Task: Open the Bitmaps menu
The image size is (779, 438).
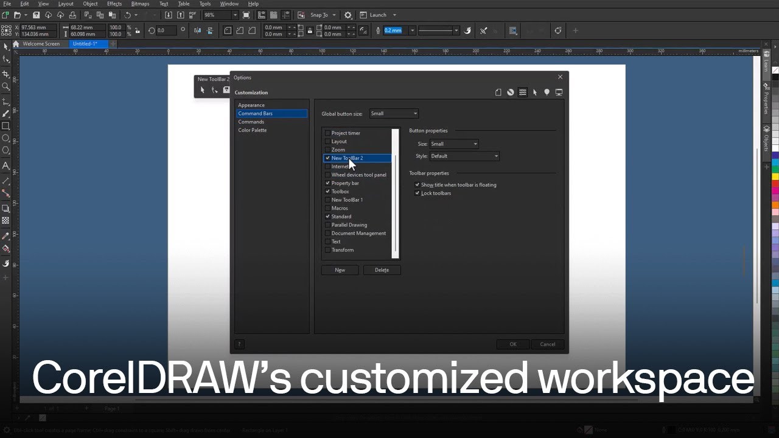Action: click(x=140, y=4)
